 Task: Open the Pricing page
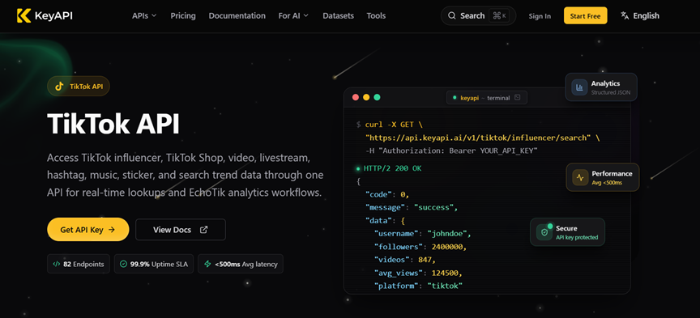click(183, 15)
